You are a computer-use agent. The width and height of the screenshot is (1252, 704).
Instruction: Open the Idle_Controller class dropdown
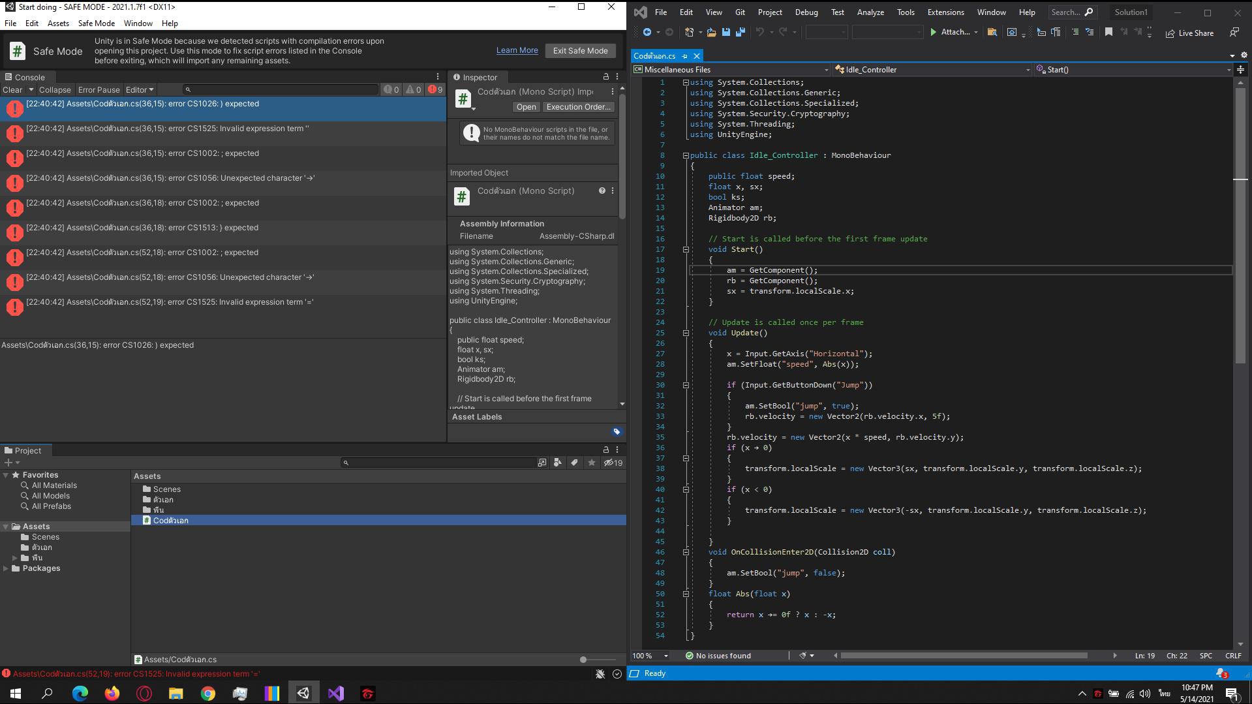(x=933, y=70)
